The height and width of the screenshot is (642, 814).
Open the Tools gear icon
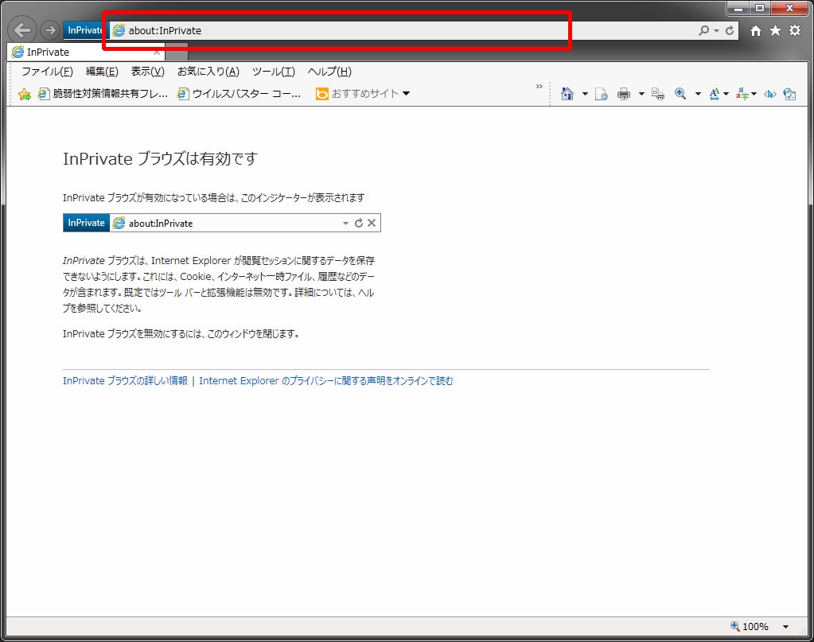793,30
